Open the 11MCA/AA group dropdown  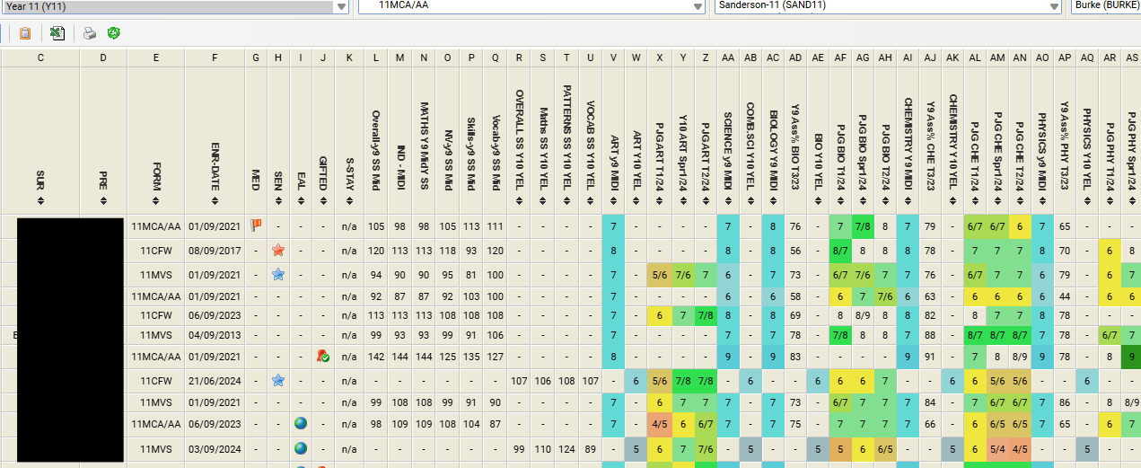click(698, 6)
